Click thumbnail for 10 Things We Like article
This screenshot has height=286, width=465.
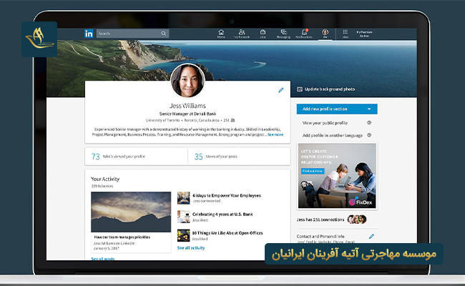click(184, 235)
